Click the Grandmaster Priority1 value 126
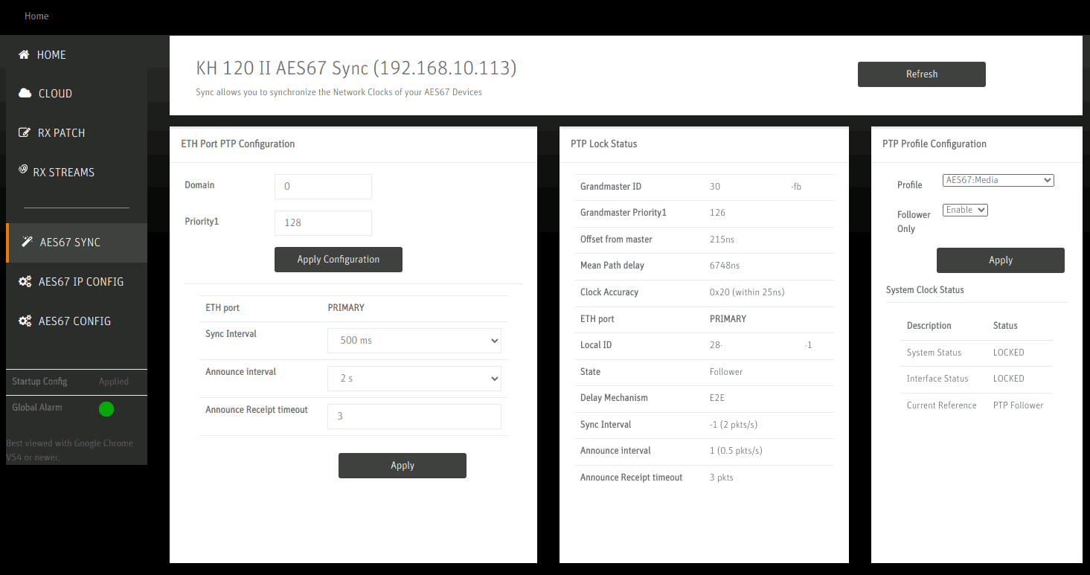This screenshot has height=575, width=1090. point(717,213)
